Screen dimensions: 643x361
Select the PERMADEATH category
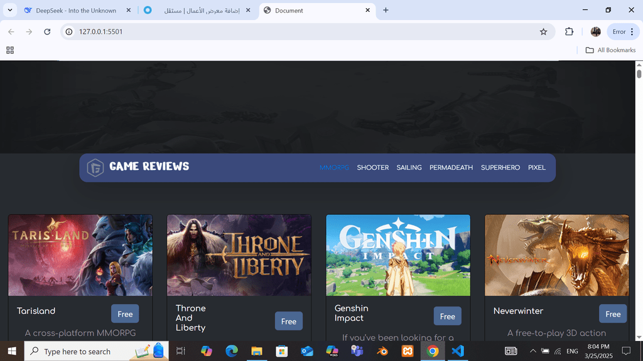(451, 167)
